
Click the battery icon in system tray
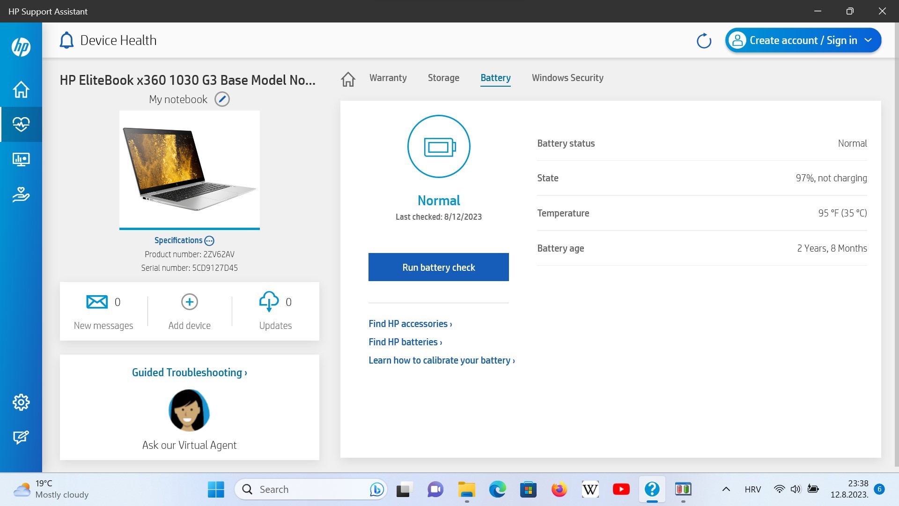(x=813, y=489)
